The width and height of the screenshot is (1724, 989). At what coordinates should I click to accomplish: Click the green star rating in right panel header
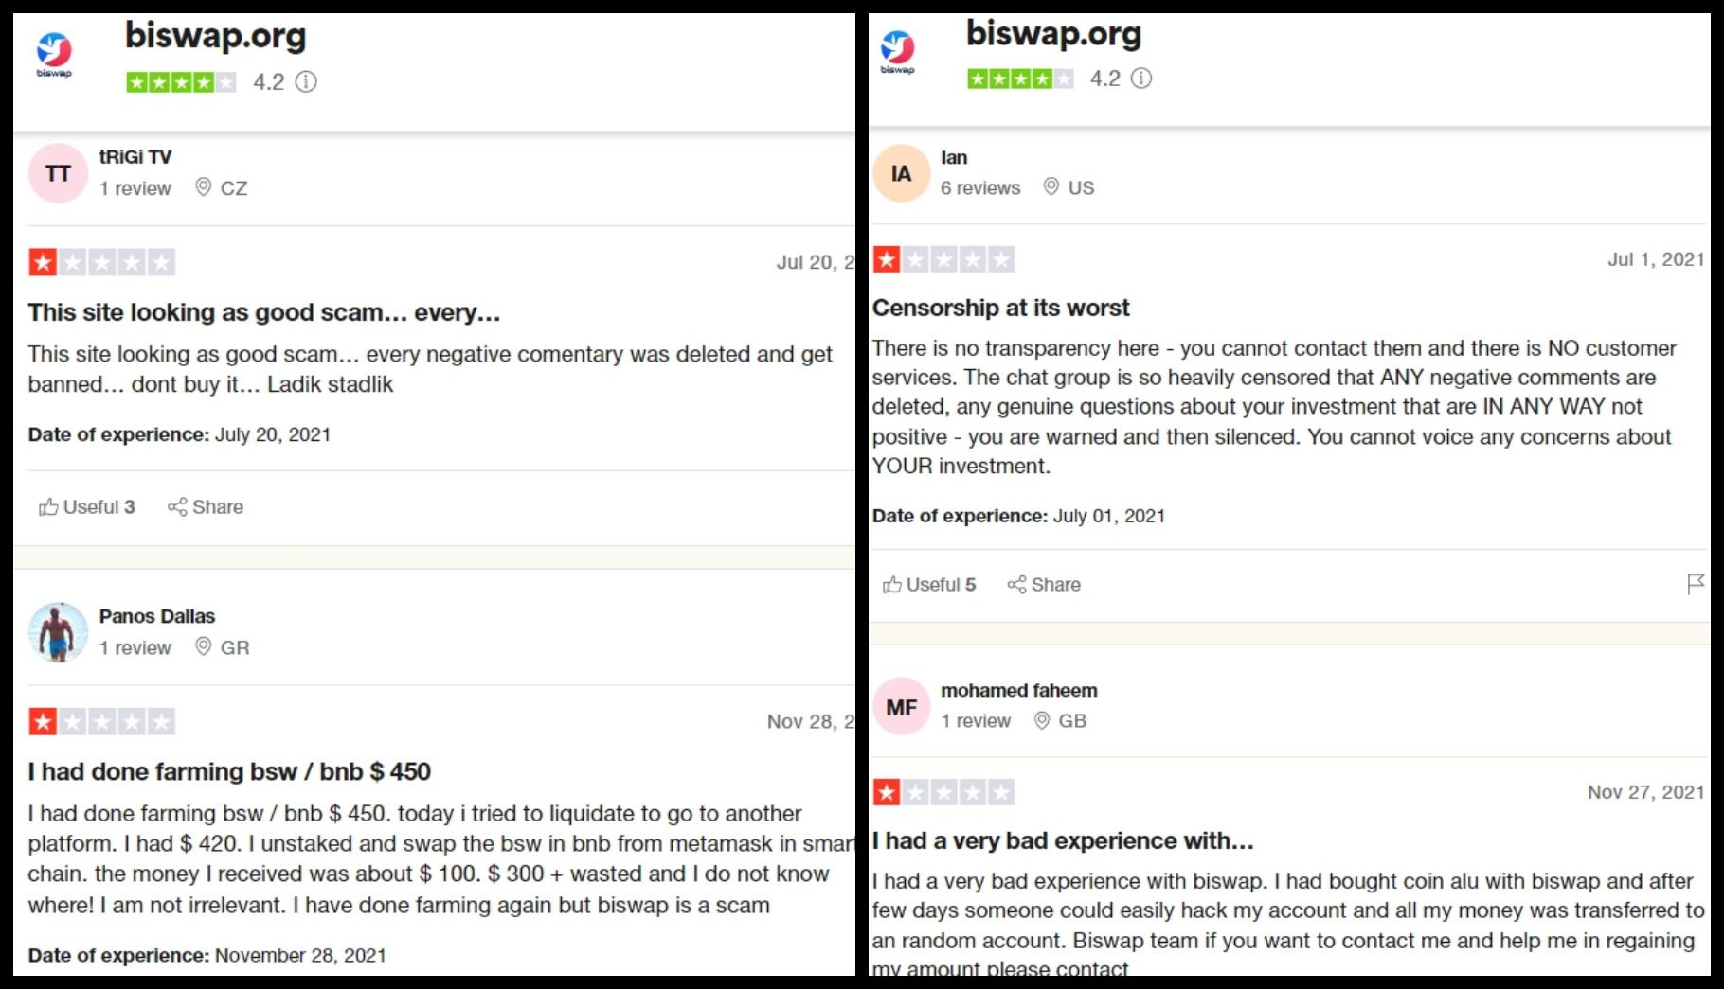[x=1020, y=79]
